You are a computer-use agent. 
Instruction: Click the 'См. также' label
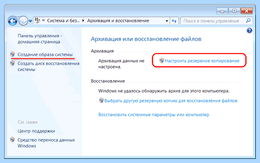coord(28,122)
